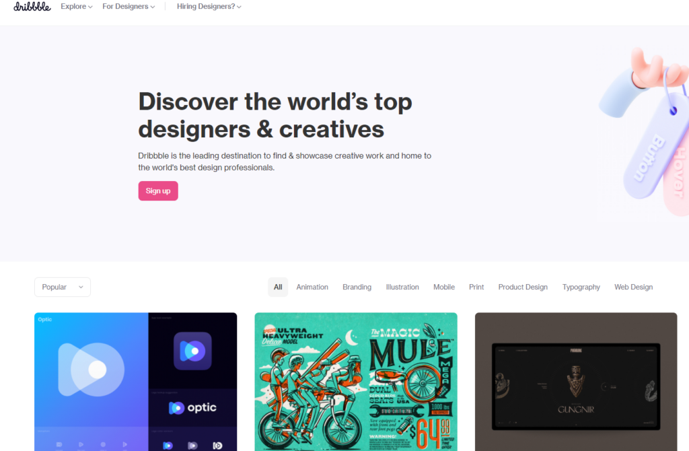
Task: Filter shots by Print
Action: pos(476,287)
